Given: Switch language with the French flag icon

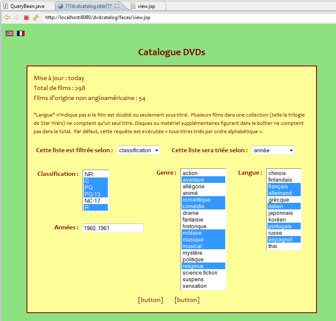Looking at the screenshot, I should coord(21,34).
